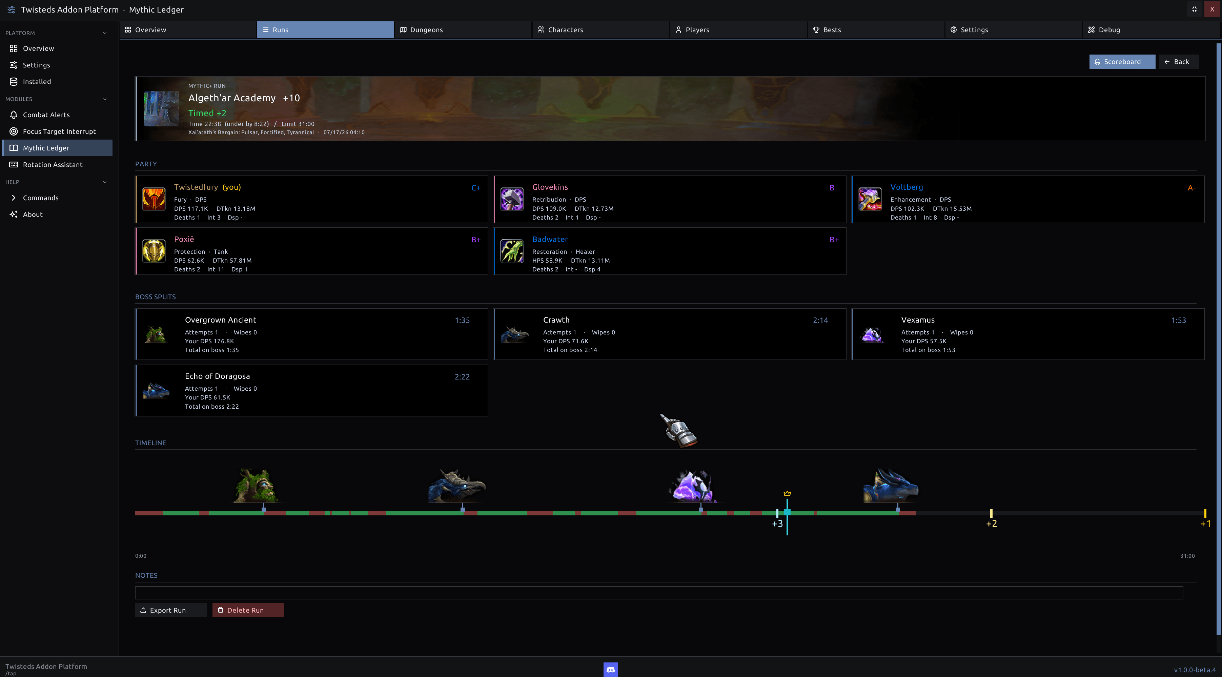
Task: Click the v1.0.0-beta.4 version label
Action: click(1195, 670)
